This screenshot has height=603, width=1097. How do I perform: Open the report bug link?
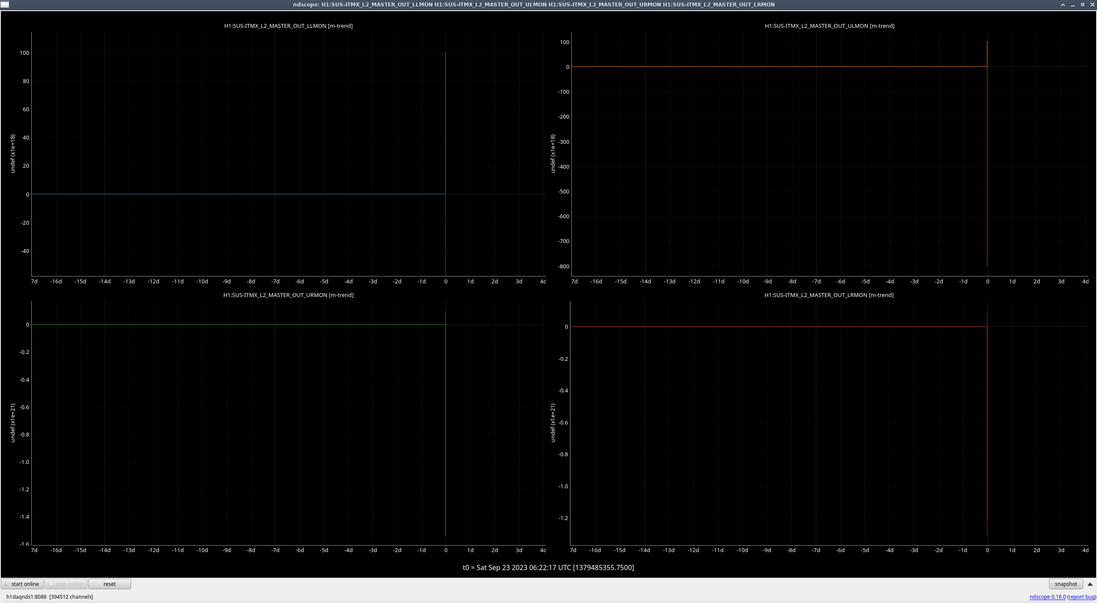[1082, 597]
